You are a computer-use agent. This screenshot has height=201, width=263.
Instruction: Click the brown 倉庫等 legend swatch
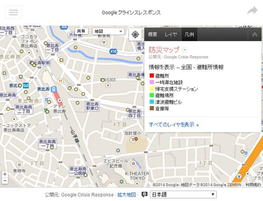coord(152,108)
